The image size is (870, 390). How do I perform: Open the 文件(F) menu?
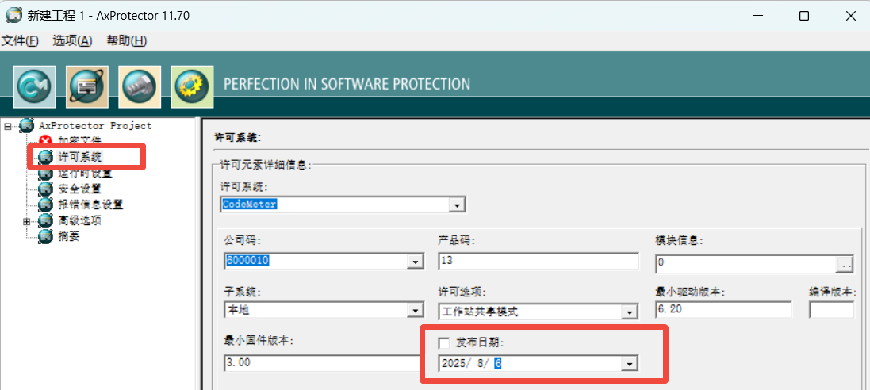pyautogui.click(x=20, y=40)
